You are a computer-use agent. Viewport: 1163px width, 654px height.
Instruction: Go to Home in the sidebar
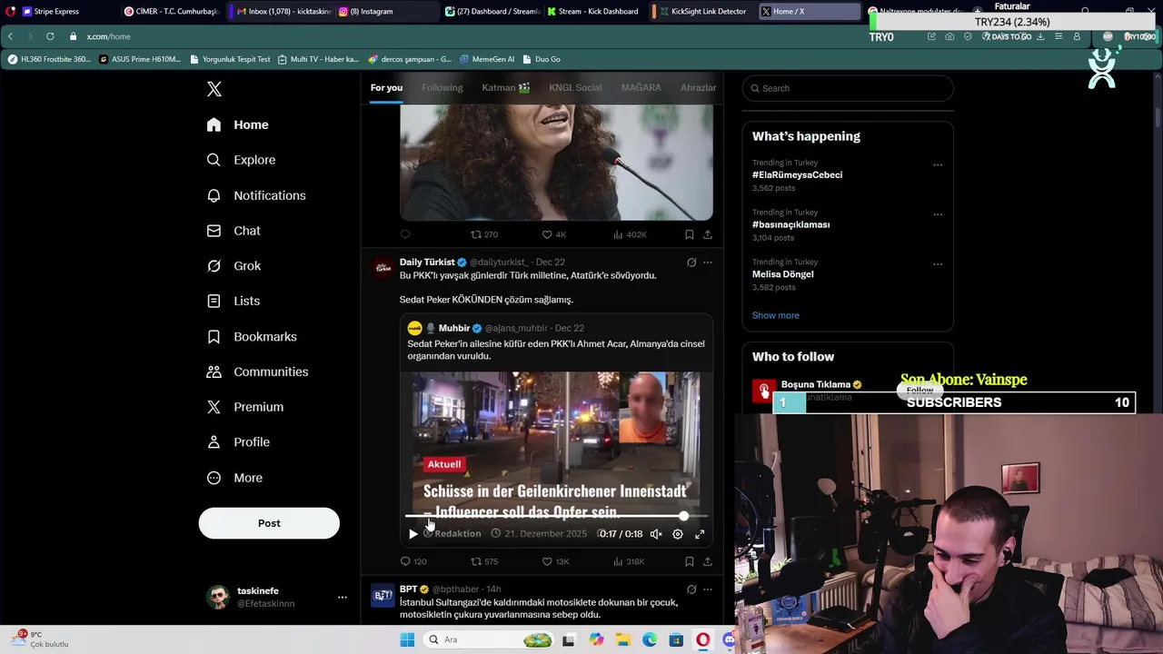[238, 124]
